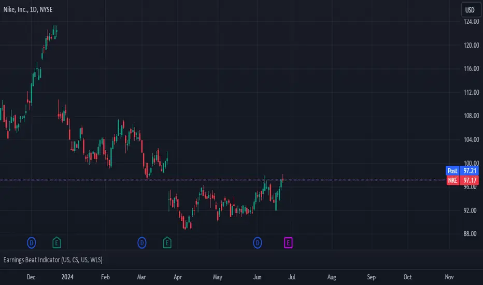483x285 pixels.
Task: Click the Jul label on time axis
Action: pyautogui.click(x=292, y=277)
